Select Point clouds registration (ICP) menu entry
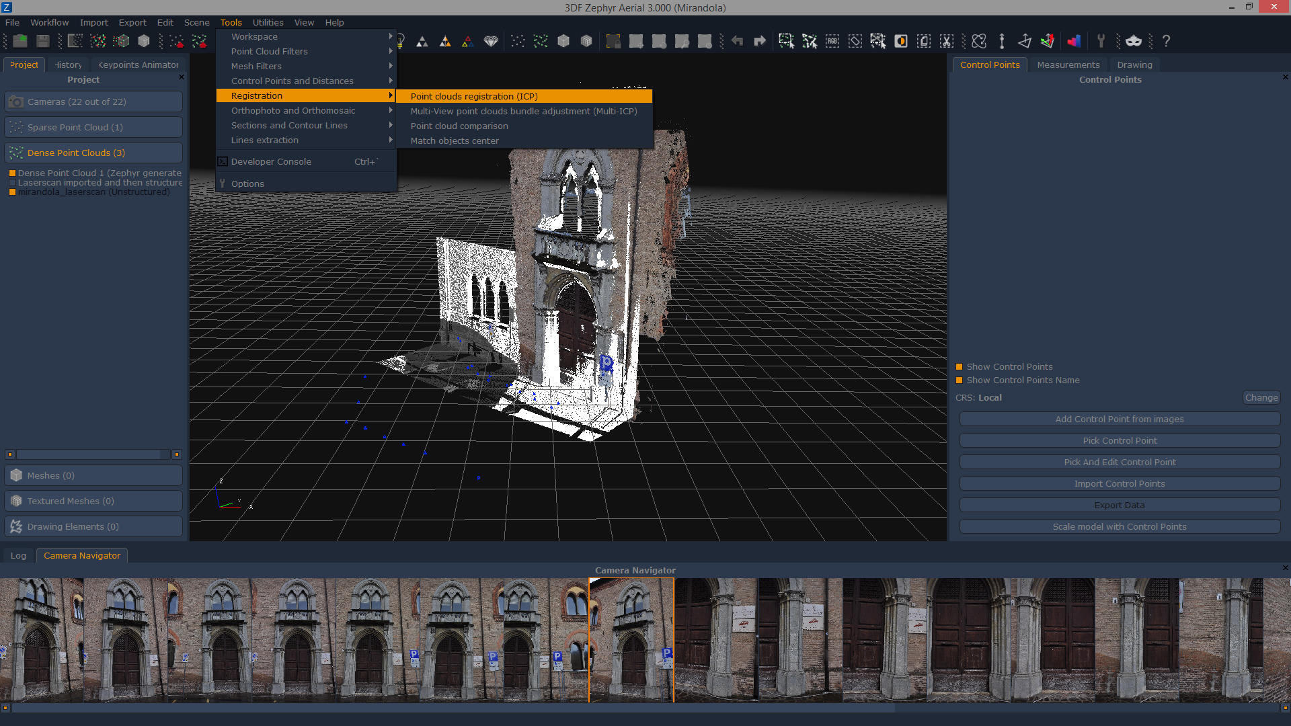The width and height of the screenshot is (1291, 726). pyautogui.click(x=473, y=96)
